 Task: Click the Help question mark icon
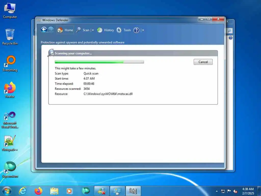[136, 30]
